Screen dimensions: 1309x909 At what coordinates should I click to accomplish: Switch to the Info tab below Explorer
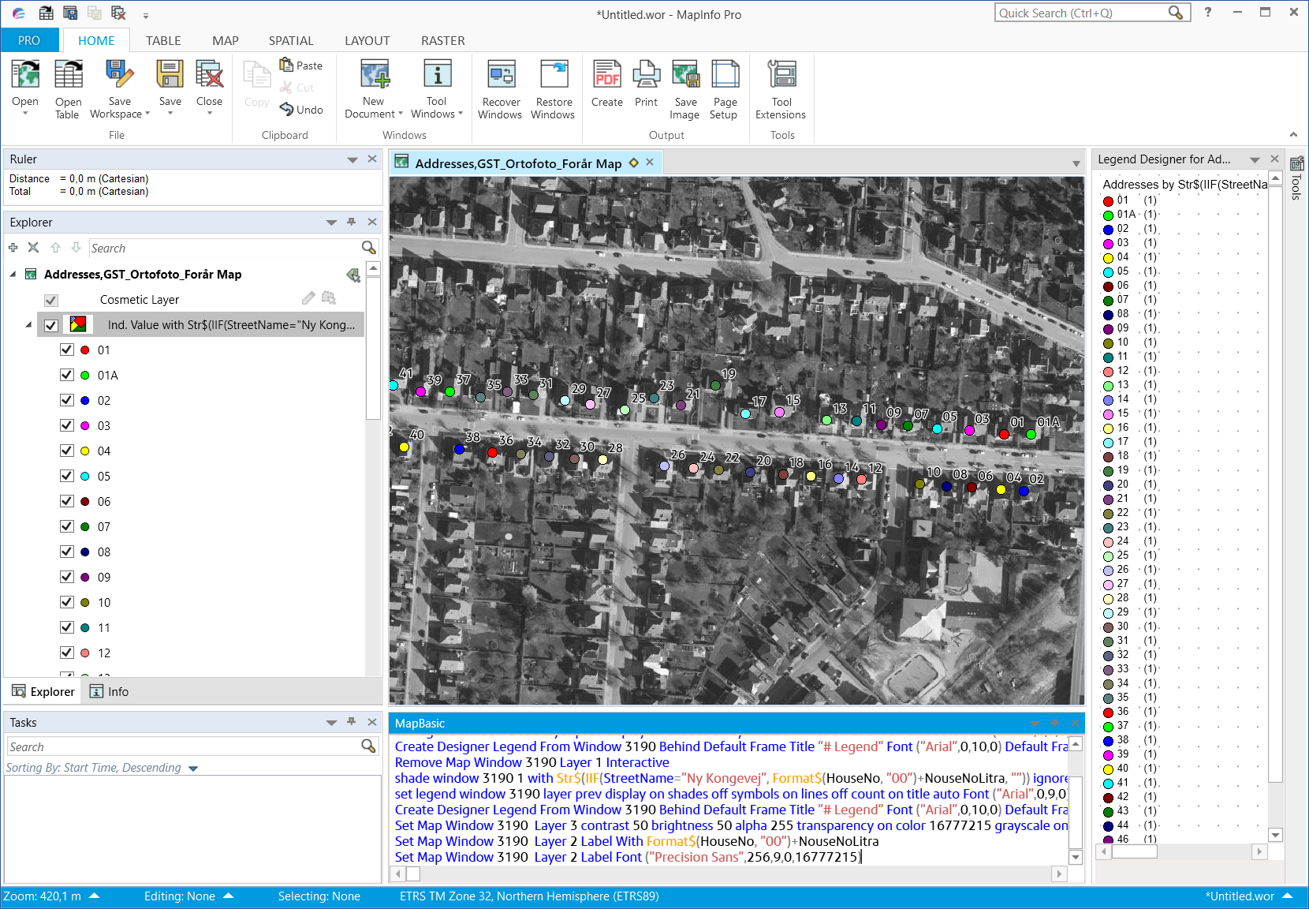(110, 691)
